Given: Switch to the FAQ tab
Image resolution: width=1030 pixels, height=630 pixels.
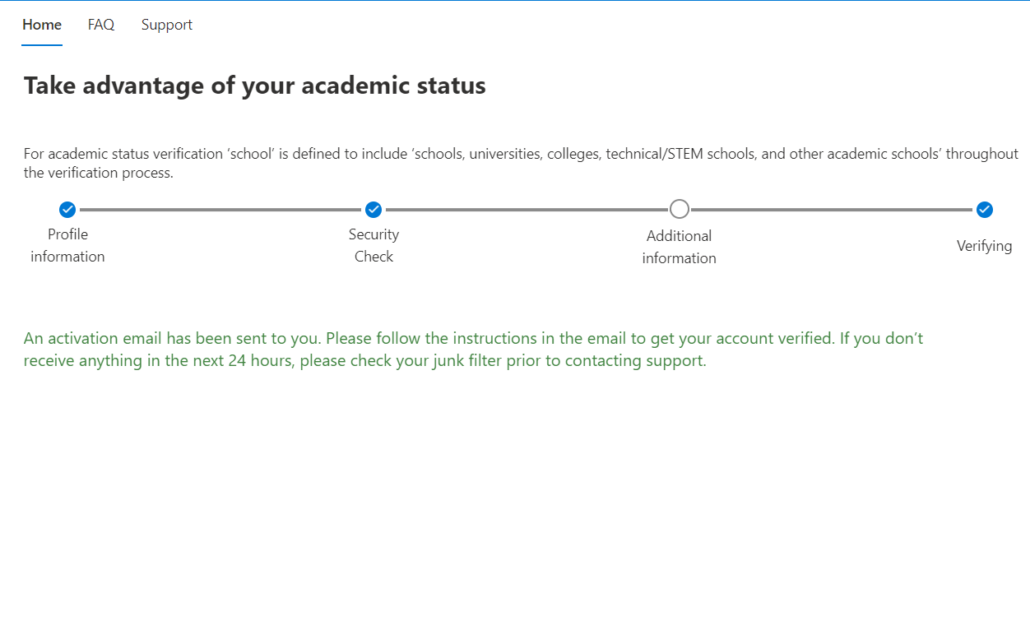Looking at the screenshot, I should tap(101, 25).
